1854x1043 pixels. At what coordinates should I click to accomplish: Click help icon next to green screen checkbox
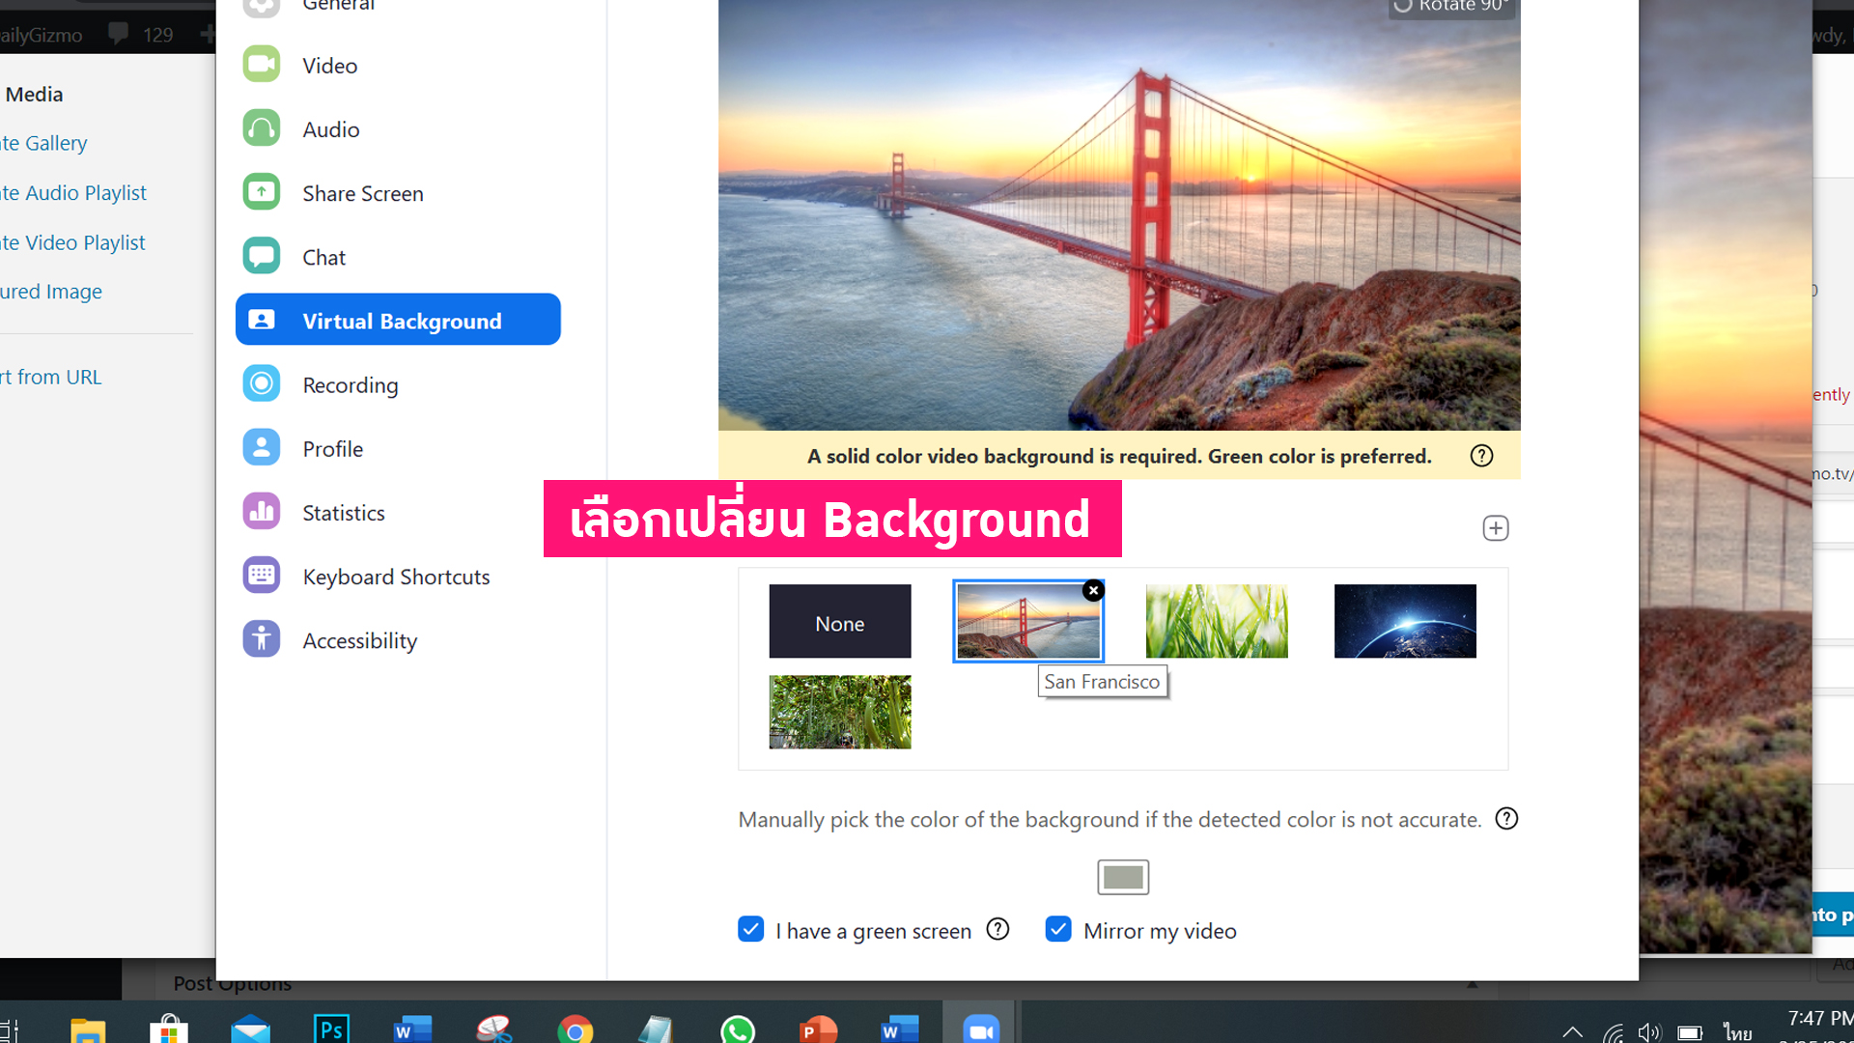pyautogui.click(x=997, y=929)
